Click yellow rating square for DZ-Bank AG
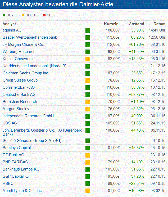Image resolution: width=168 pixels, height=197 pixels. (x=88, y=155)
